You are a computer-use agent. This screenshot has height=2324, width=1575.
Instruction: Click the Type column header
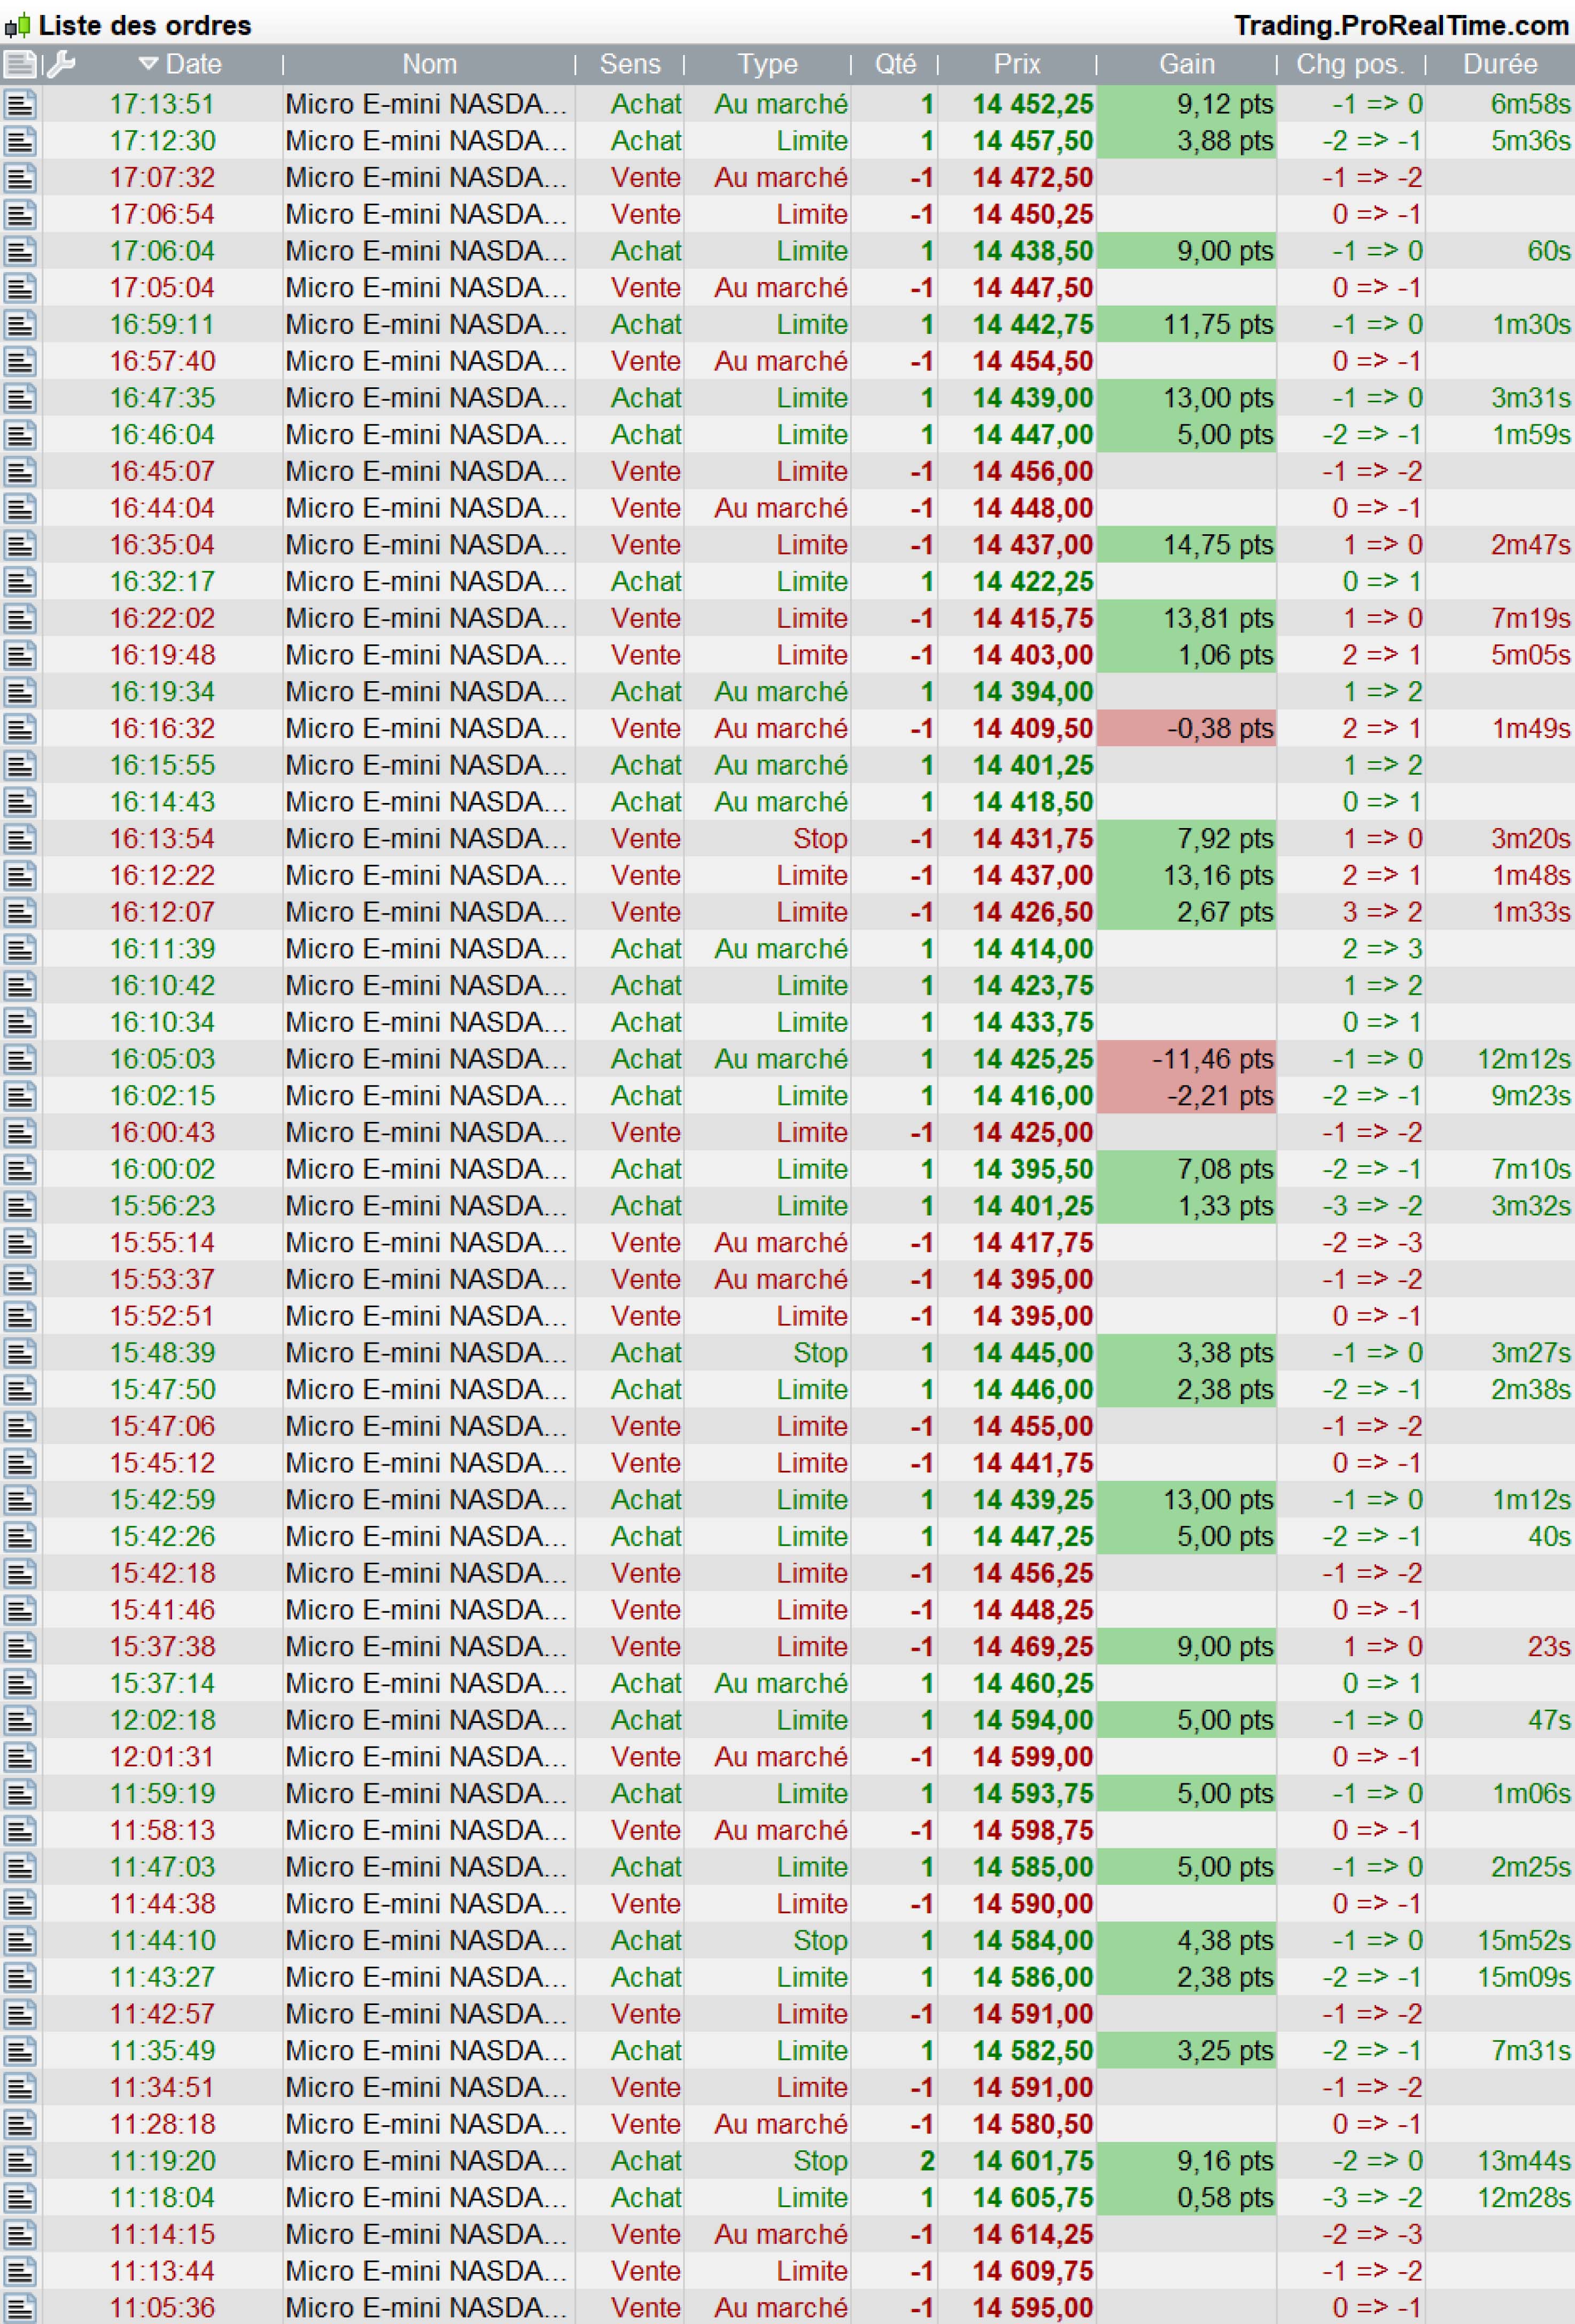click(x=766, y=64)
